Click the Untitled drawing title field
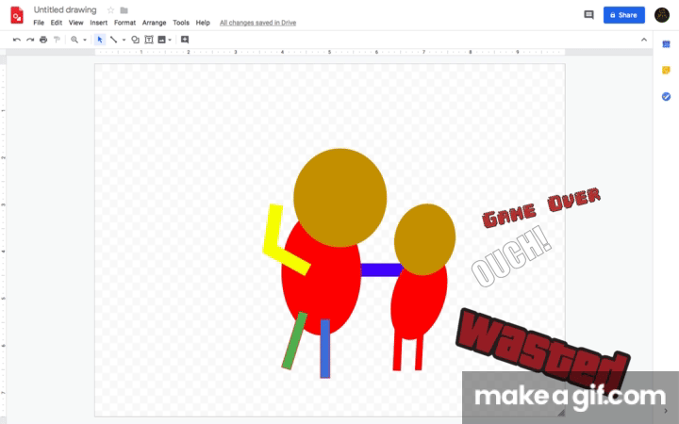 click(x=65, y=10)
